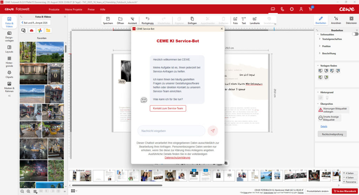Collapse the Hintergrund section
The height and width of the screenshot is (195, 359).
[318, 92]
